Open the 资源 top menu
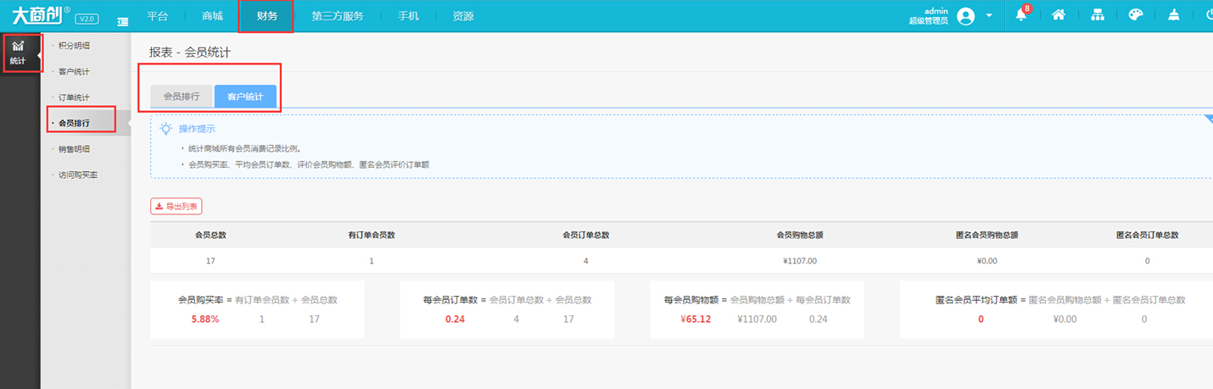The height and width of the screenshot is (389, 1213). pos(463,16)
